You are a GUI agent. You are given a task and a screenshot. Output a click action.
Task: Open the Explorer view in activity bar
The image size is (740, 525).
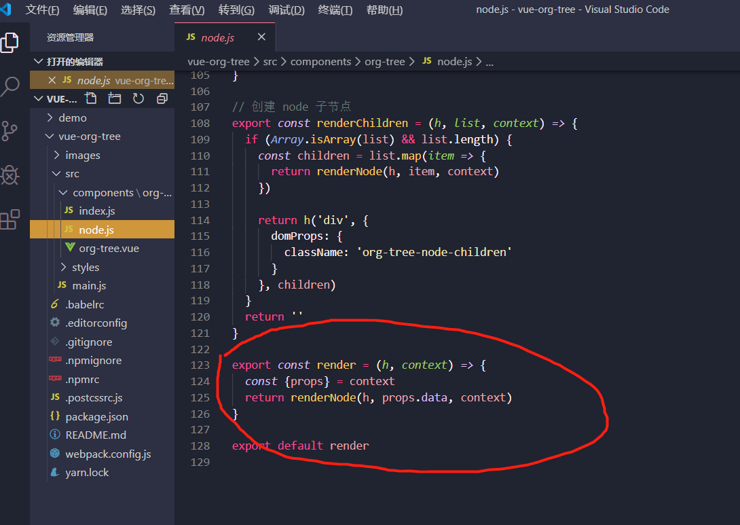pos(10,43)
